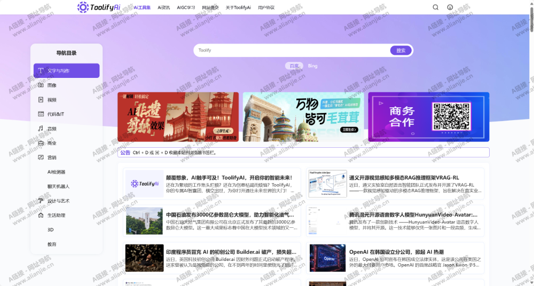Screen dimensions: 534x286
Task: Click the 商业 briefcase icon in sidebar
Action: click(x=41, y=143)
